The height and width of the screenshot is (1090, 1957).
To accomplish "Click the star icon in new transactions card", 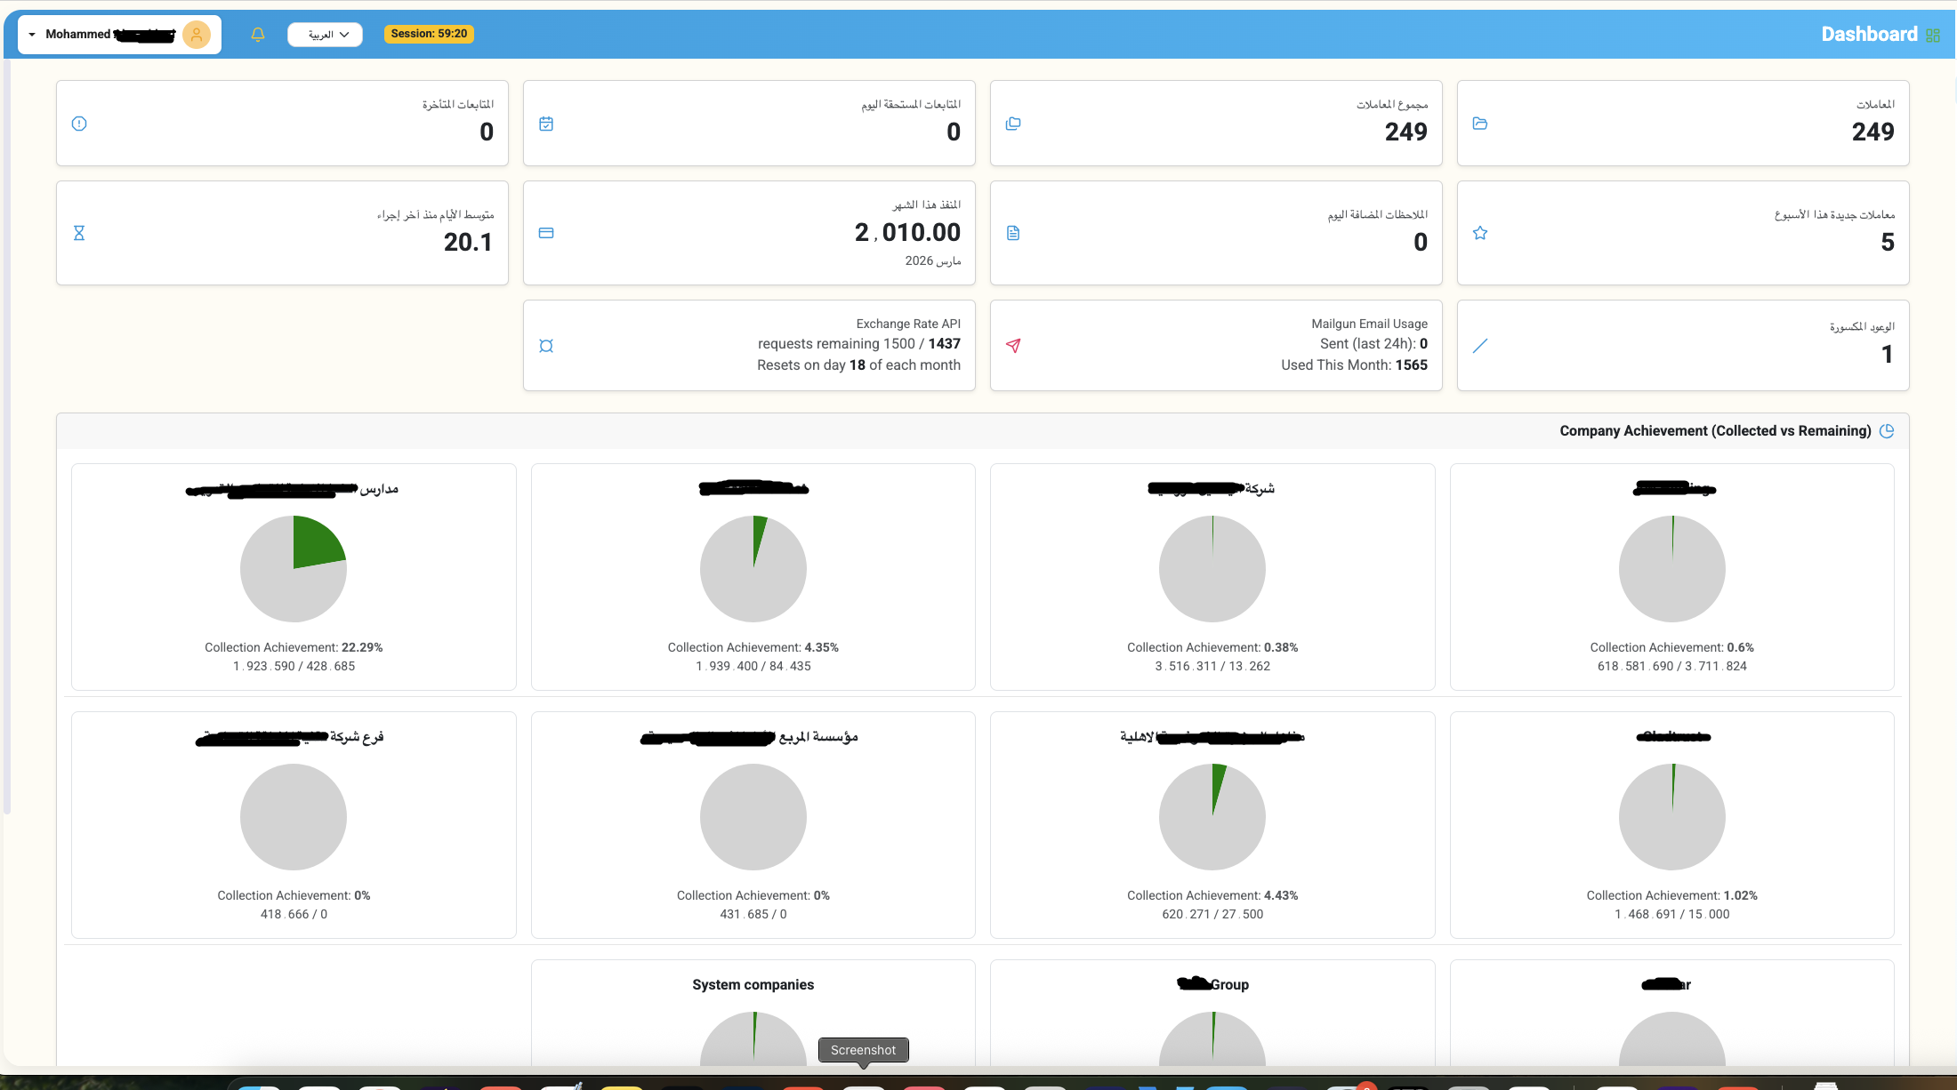I will (x=1480, y=233).
